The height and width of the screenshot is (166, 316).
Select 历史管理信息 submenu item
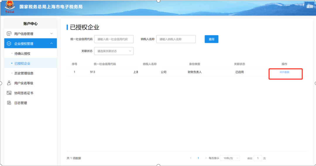point(24,73)
